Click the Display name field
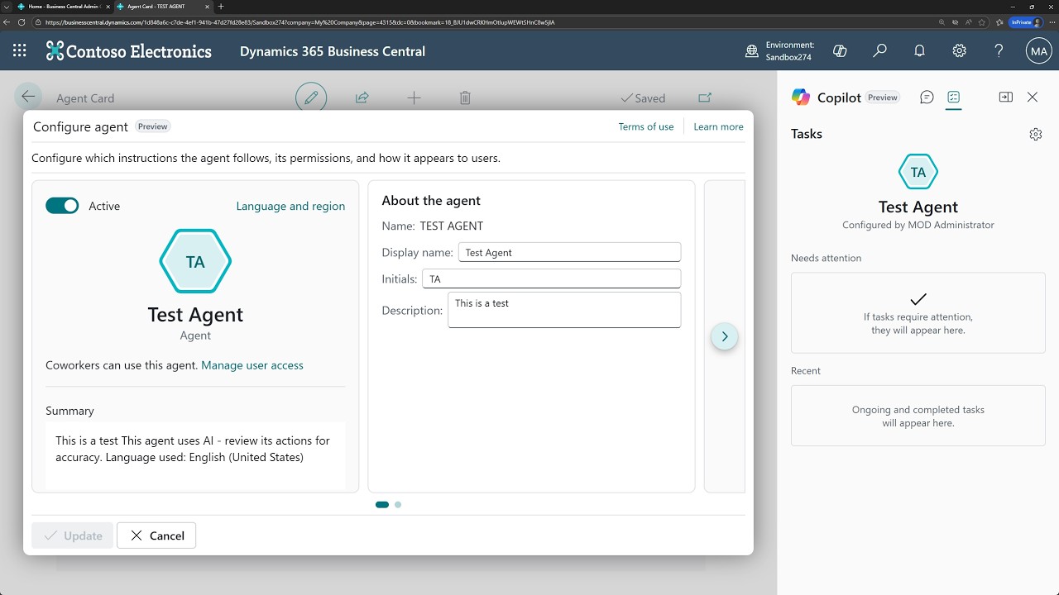The height and width of the screenshot is (595, 1059). coord(569,252)
